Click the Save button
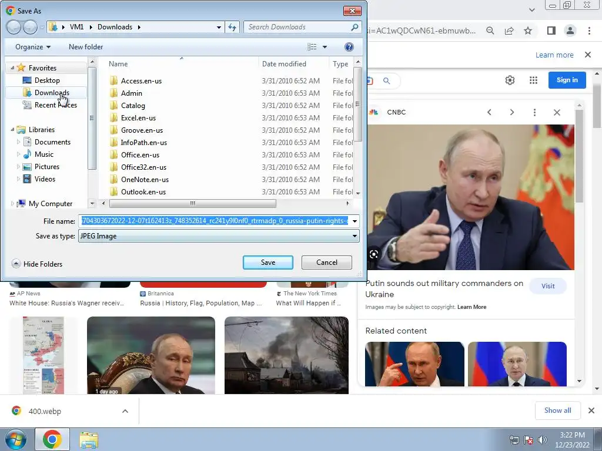This screenshot has width=602, height=451. [x=268, y=262]
